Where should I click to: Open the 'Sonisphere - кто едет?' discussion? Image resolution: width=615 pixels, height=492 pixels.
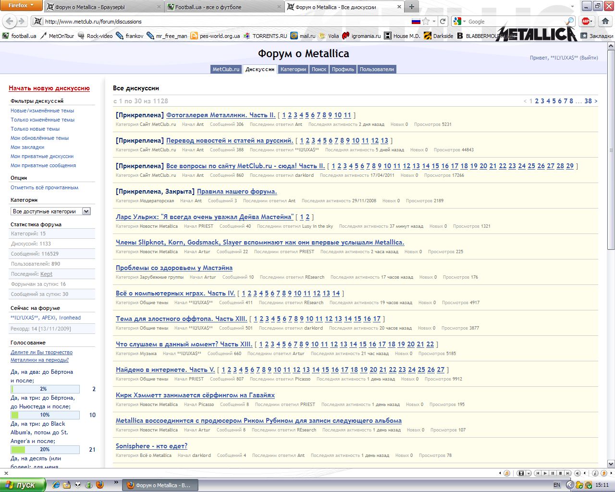tap(151, 446)
